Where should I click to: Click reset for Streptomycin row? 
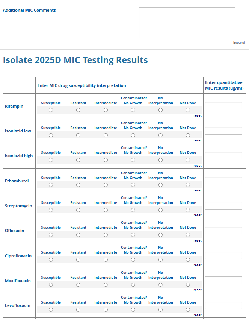[198, 215]
